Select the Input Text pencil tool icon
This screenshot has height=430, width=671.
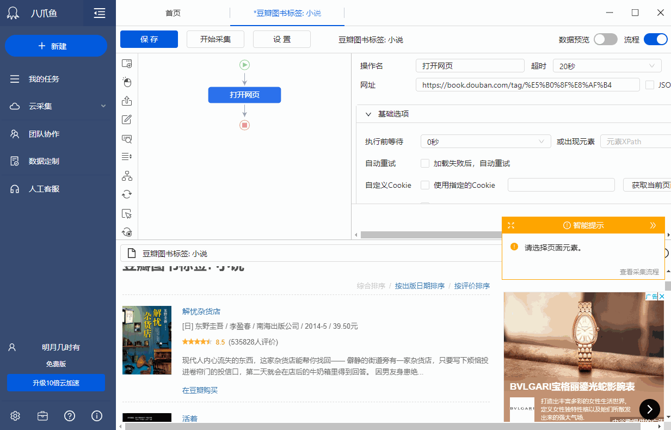tap(127, 120)
